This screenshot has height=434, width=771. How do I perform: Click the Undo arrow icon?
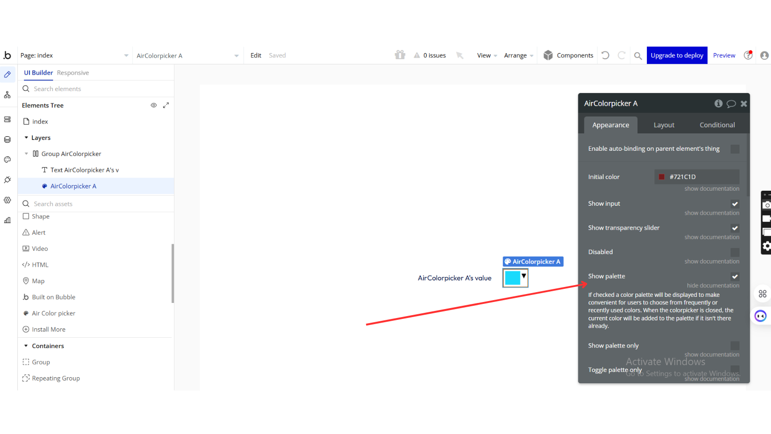pyautogui.click(x=606, y=55)
